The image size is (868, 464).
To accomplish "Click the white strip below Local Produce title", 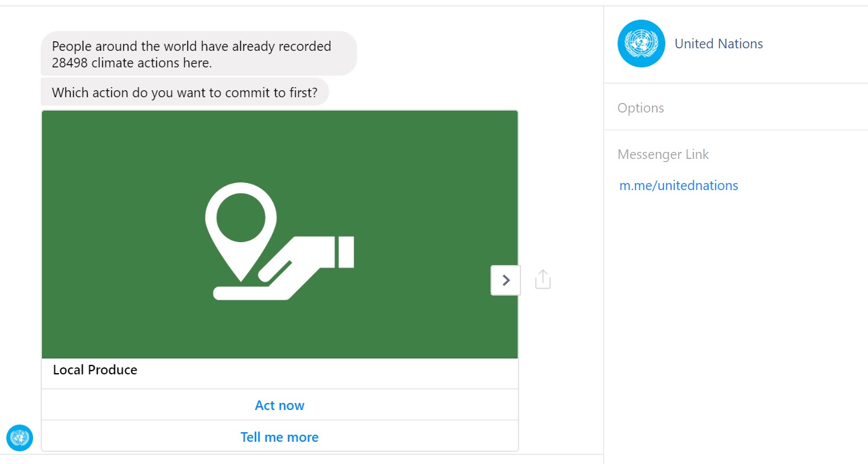I will tap(280, 383).
